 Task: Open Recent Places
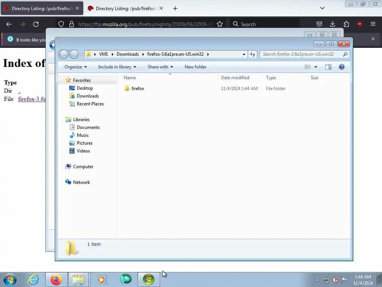[90, 104]
